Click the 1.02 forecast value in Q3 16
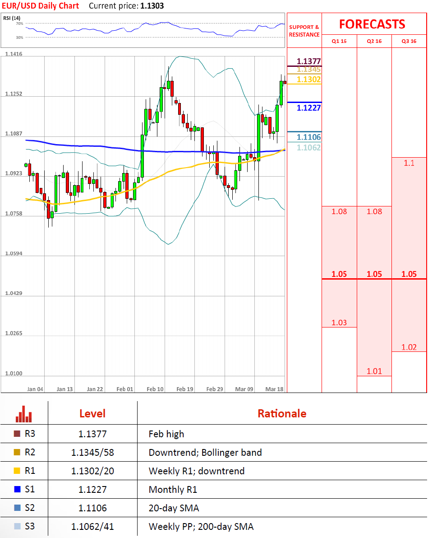The image size is (428, 538). point(409,347)
